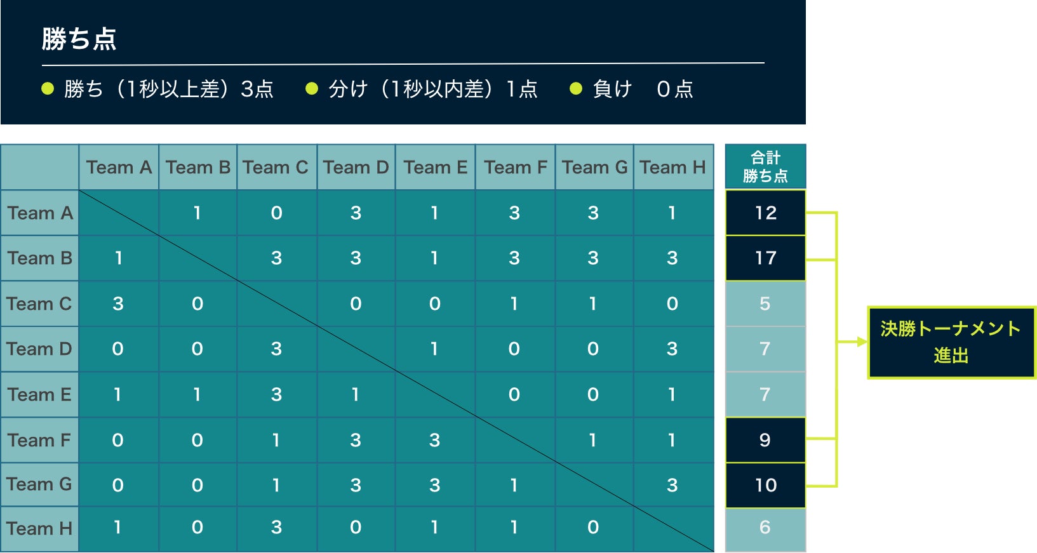Image resolution: width=1037 pixels, height=553 pixels.
Task: Click the Team G row, Team H column cell
Action: coord(672,486)
